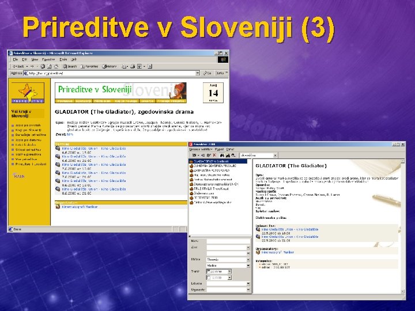The height and width of the screenshot is (311, 415).
Task: Click the Forward arrow in Internet Explorer toolbar
Action: (x=33, y=66)
